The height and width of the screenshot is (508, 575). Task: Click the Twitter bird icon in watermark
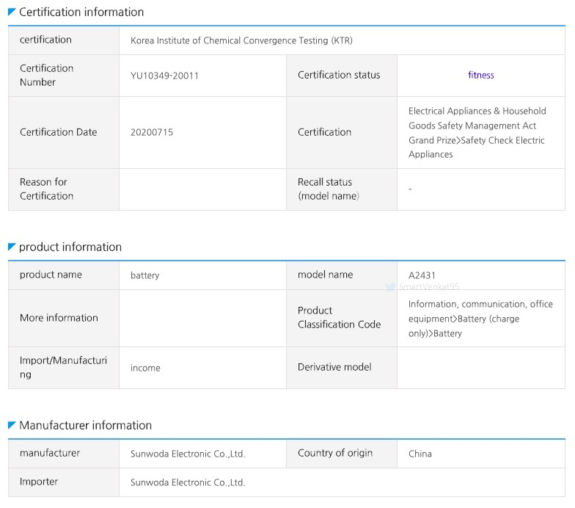(x=391, y=288)
